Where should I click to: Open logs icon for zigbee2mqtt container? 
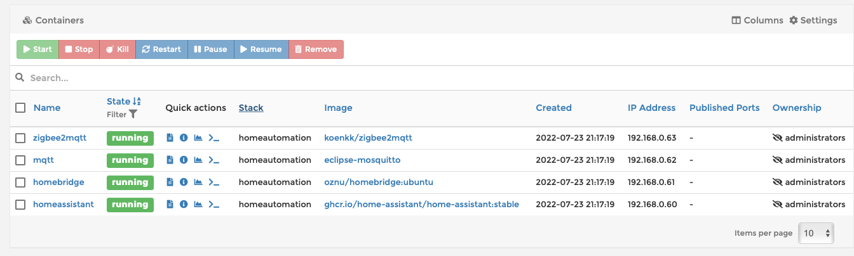170,138
